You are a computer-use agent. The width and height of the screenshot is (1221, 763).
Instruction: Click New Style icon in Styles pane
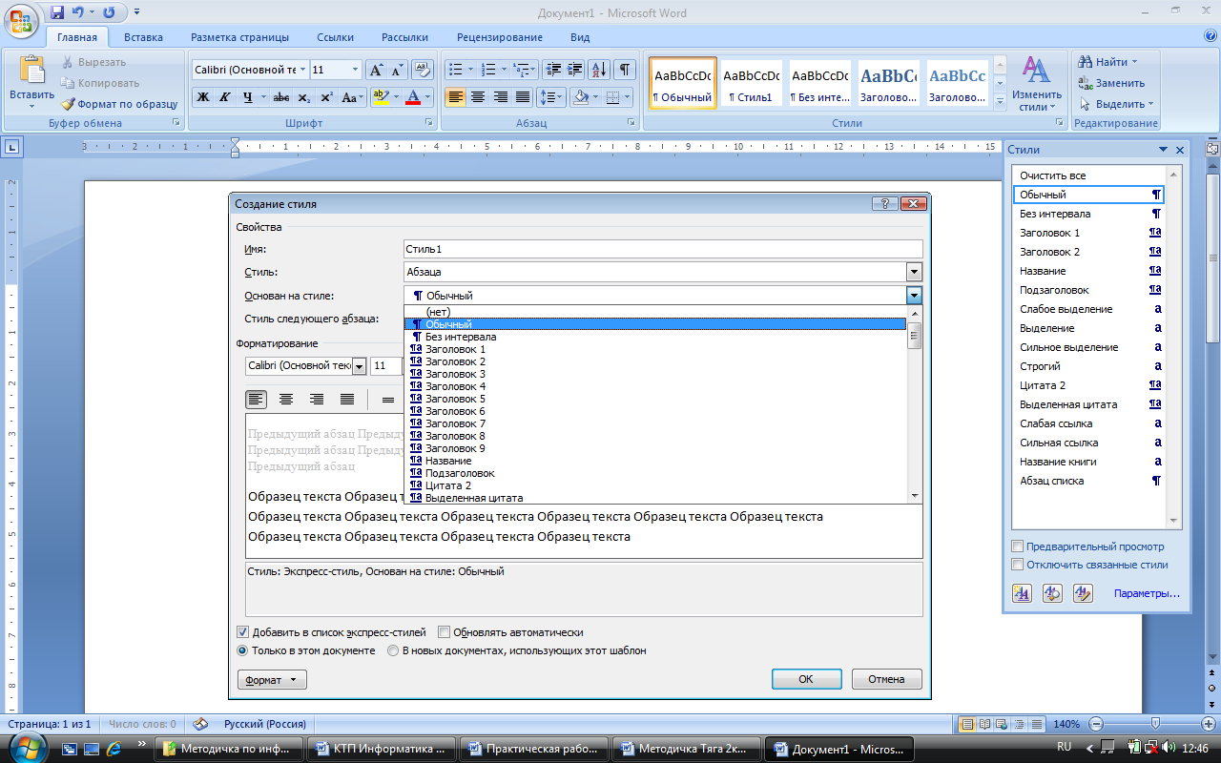[1022, 593]
